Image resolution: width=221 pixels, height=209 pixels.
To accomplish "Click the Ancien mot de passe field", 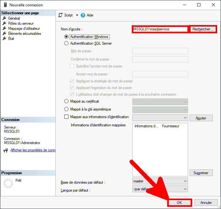I will (x=160, y=74).
